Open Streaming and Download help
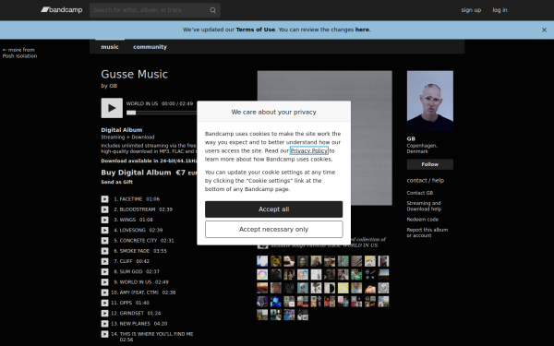Screen dimensions: 554x346 tap(424, 206)
